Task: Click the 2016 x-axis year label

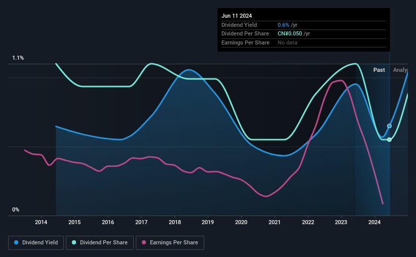Action: click(x=108, y=222)
